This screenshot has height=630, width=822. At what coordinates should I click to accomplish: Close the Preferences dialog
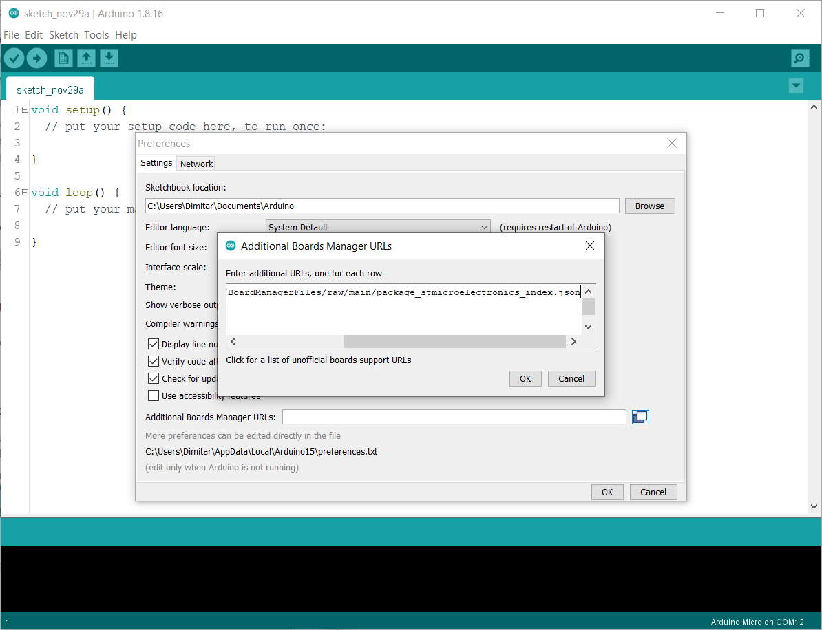[671, 144]
